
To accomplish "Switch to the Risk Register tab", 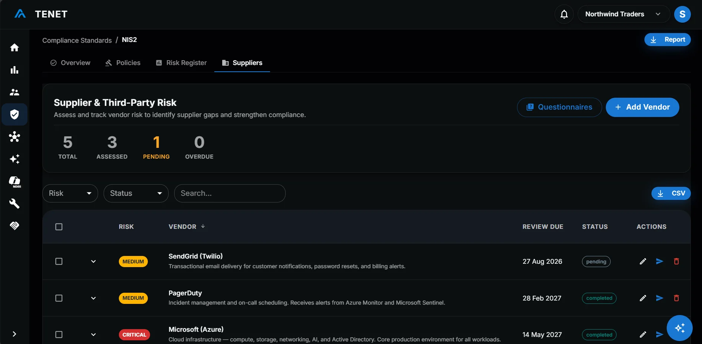I will [x=181, y=63].
